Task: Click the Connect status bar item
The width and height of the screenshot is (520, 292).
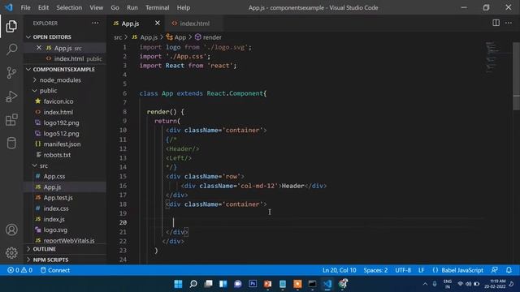Action: (x=55, y=270)
